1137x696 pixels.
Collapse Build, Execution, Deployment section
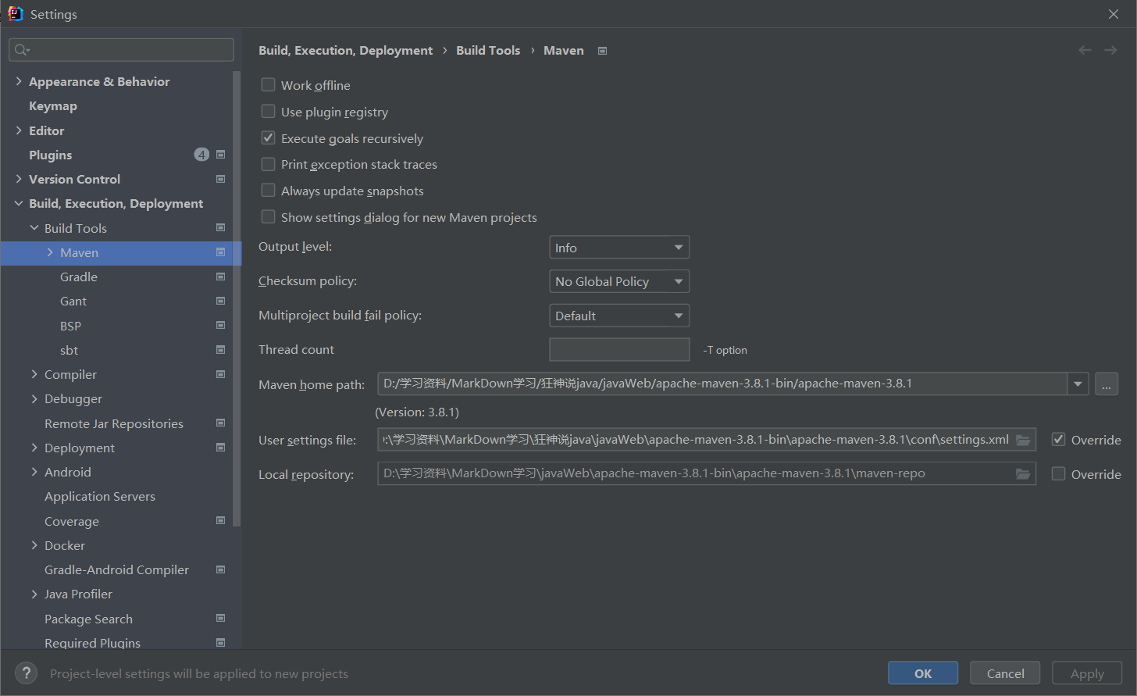click(19, 203)
